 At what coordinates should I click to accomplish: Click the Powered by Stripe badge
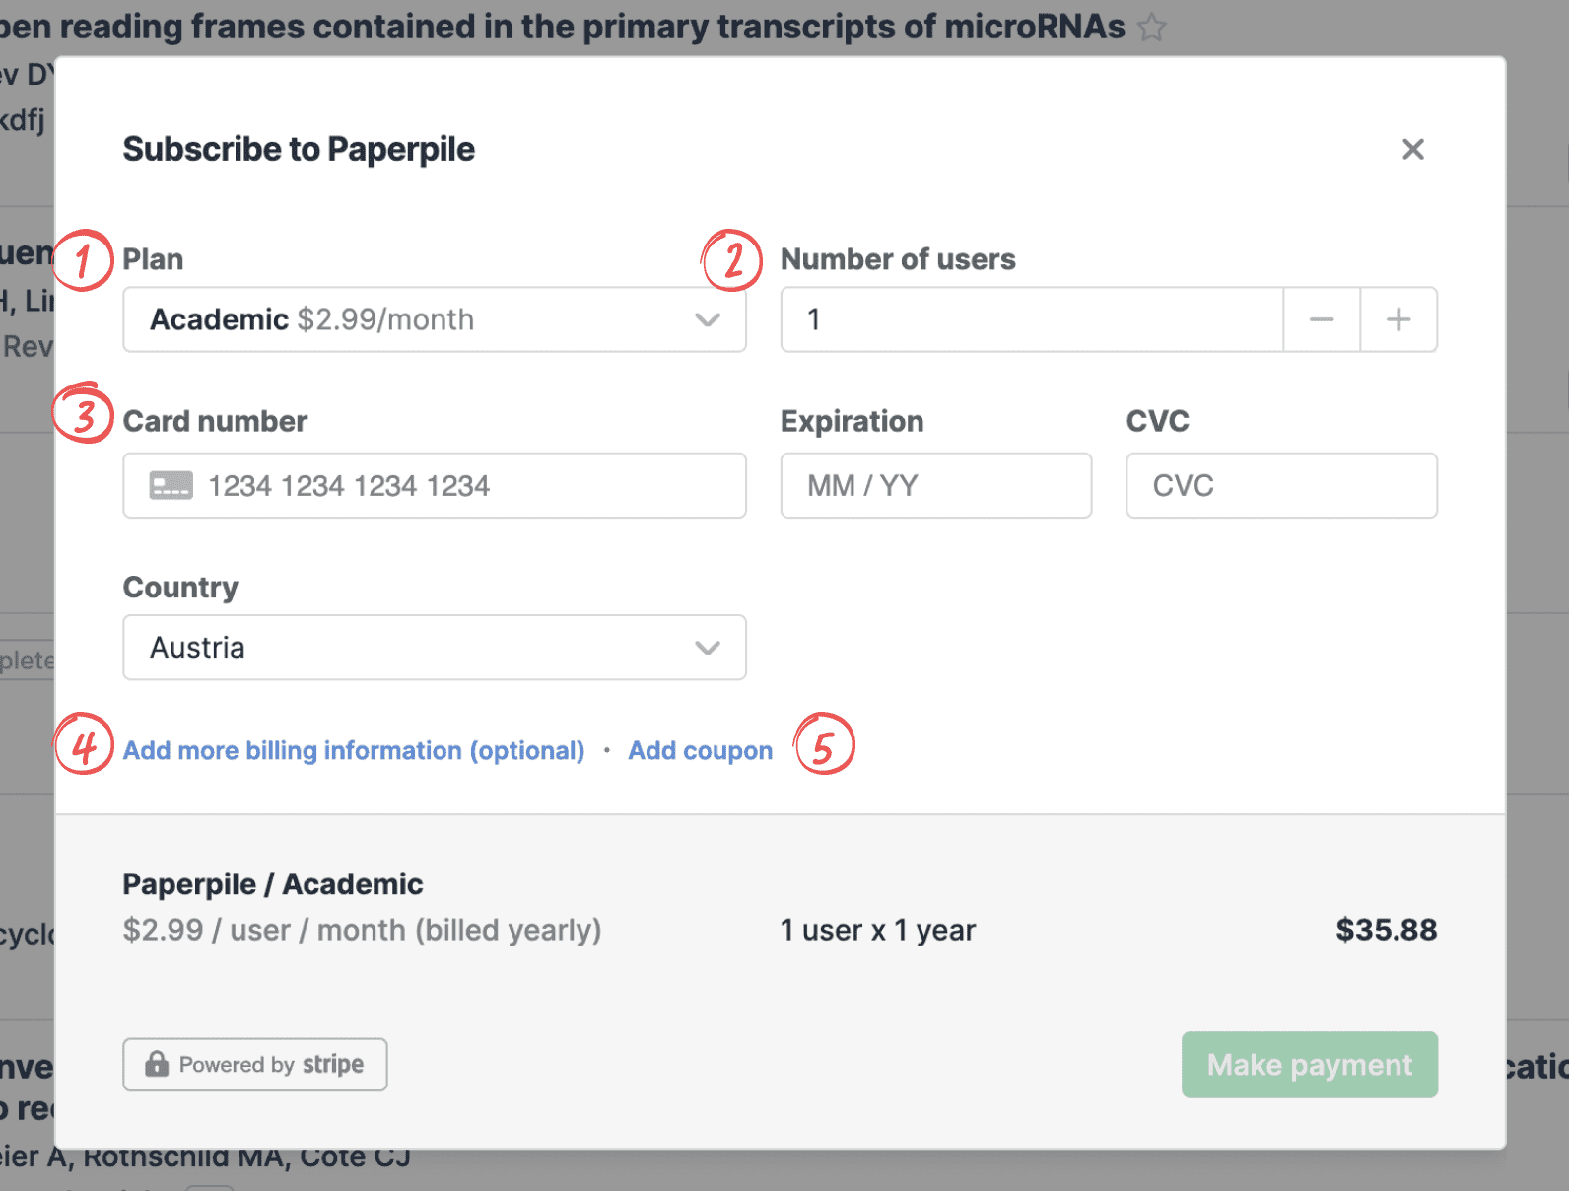(255, 1065)
